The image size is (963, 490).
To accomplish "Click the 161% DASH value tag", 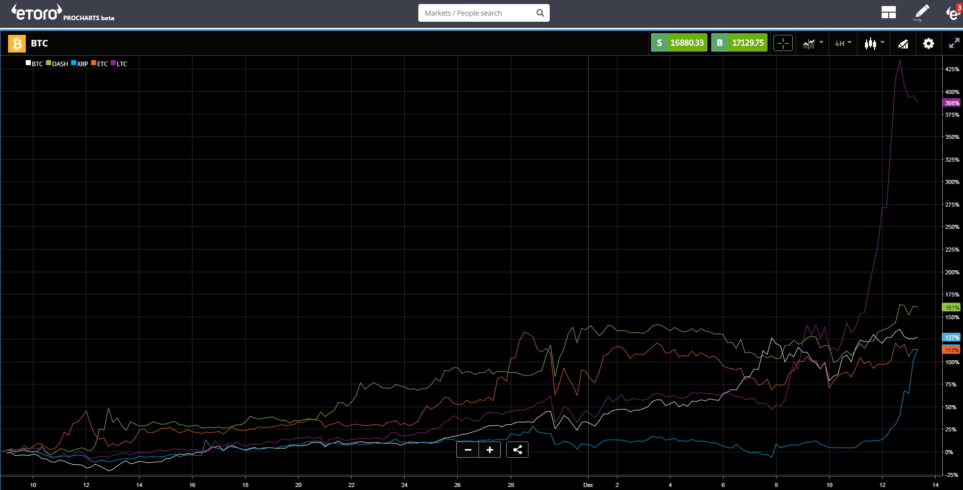I will pyautogui.click(x=951, y=307).
